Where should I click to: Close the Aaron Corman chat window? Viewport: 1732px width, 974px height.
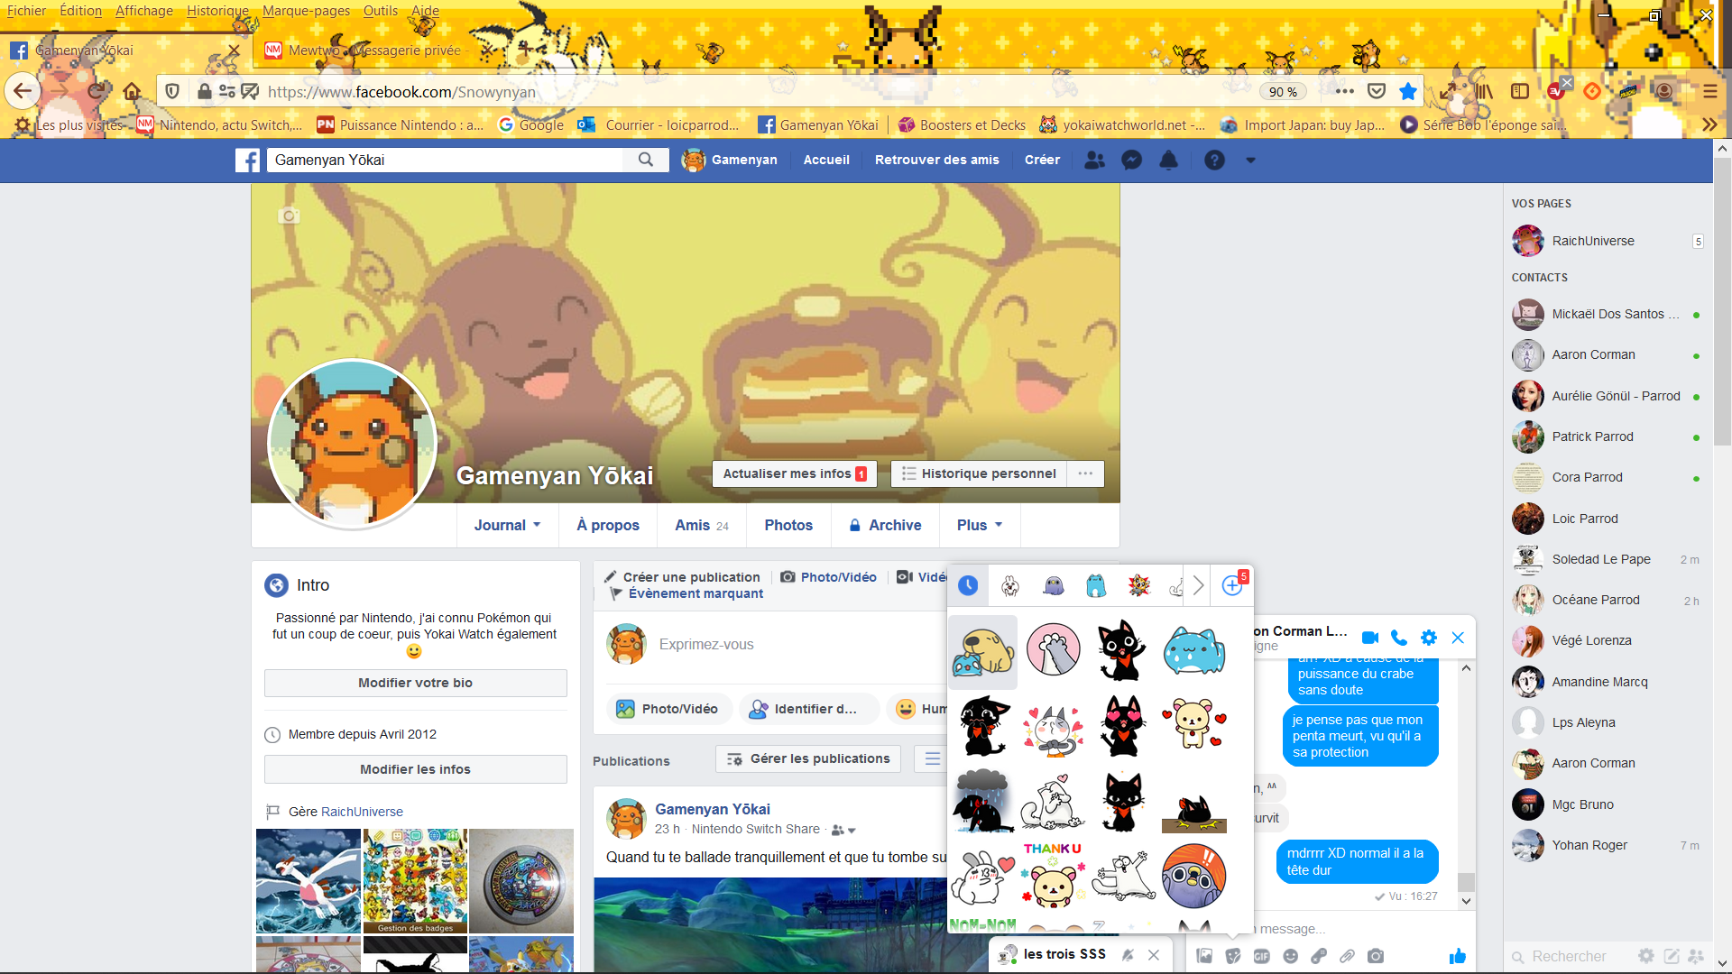tap(1458, 638)
